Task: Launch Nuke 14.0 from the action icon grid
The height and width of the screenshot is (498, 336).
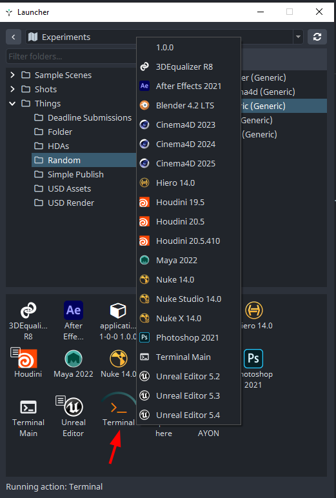Action: click(118, 359)
